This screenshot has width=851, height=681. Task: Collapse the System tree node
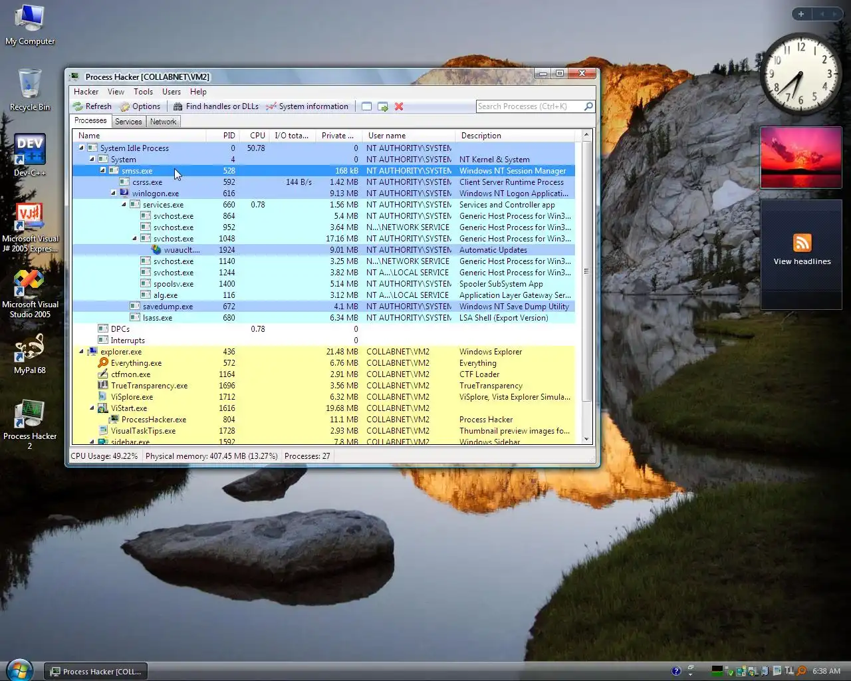[92, 160]
